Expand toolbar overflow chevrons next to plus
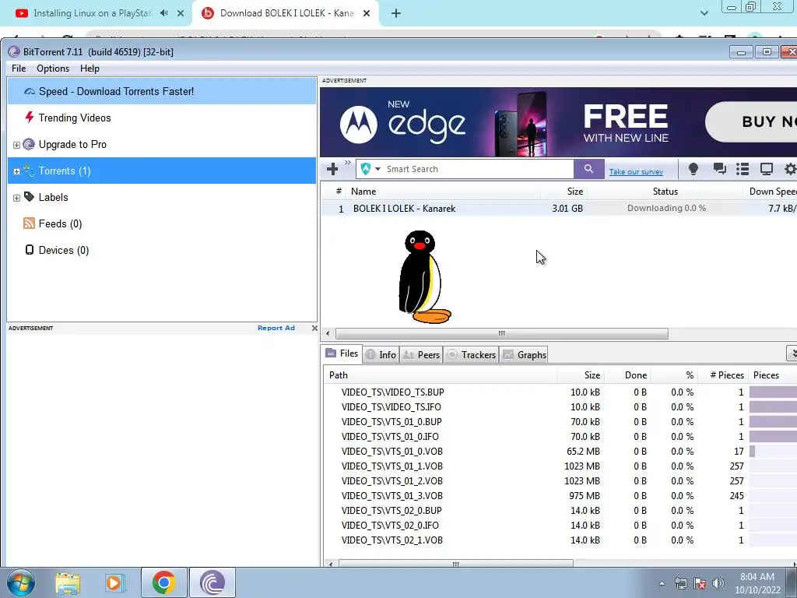Image resolution: width=797 pixels, height=598 pixels. click(x=348, y=163)
